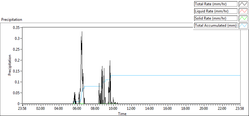Click the 23:58 end time label
Screen dimensions: 249x116
240,109
